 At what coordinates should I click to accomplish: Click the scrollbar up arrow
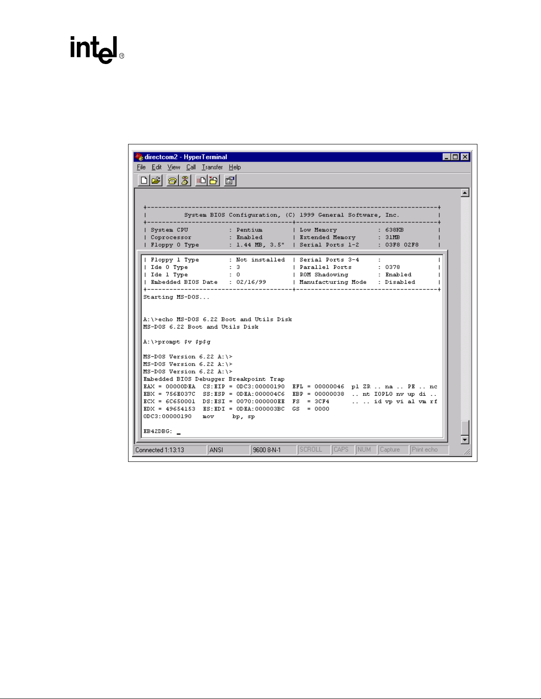click(465, 193)
